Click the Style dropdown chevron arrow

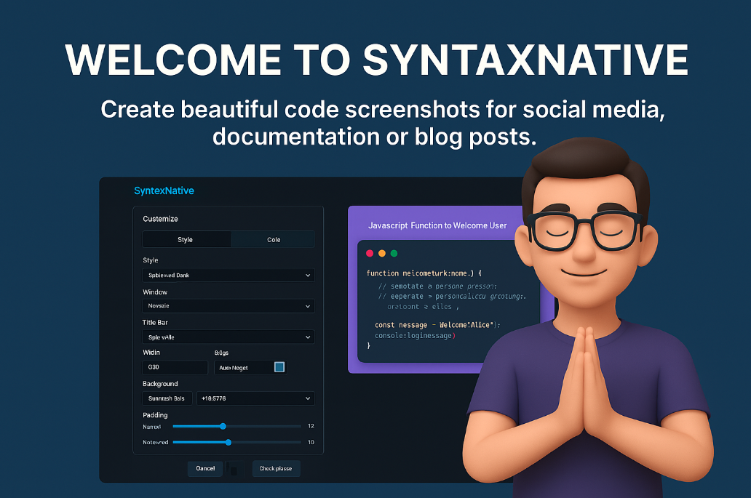[308, 276]
